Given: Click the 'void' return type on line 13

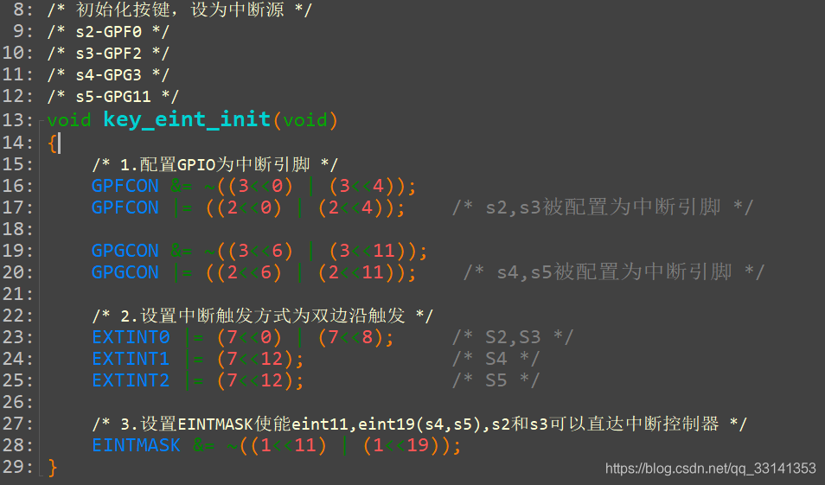Looking at the screenshot, I should pyautogui.click(x=69, y=120).
